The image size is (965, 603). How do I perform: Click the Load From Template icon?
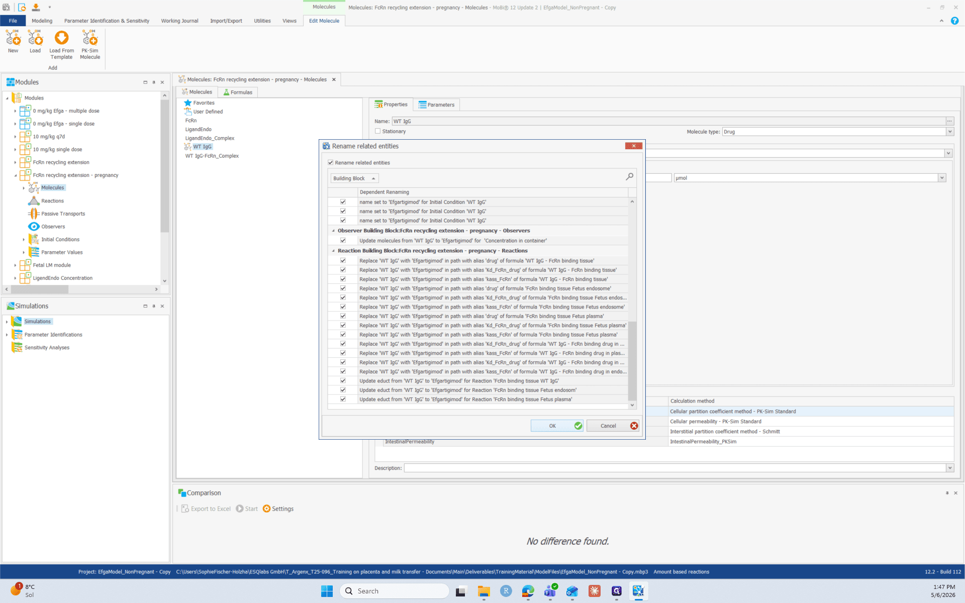click(x=61, y=38)
